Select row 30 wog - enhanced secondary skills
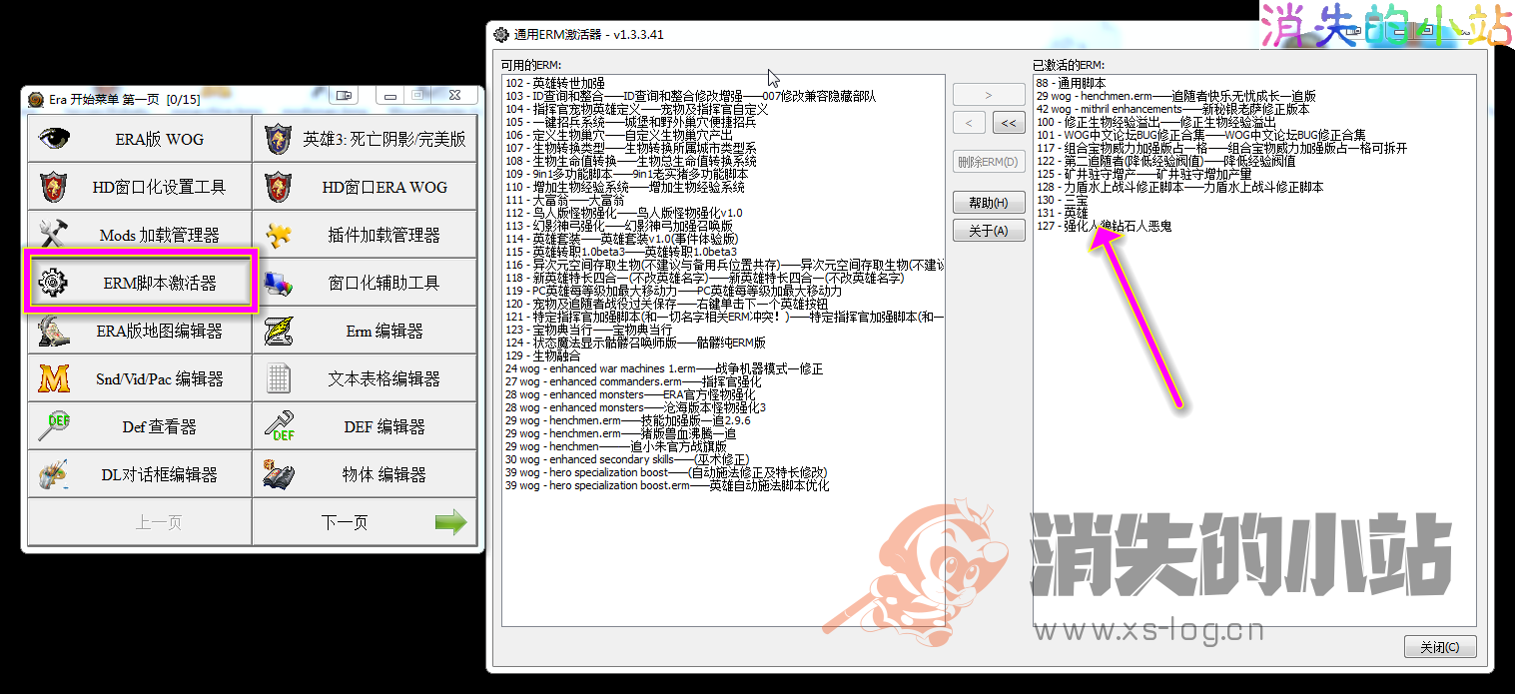The image size is (1515, 694). [x=724, y=459]
